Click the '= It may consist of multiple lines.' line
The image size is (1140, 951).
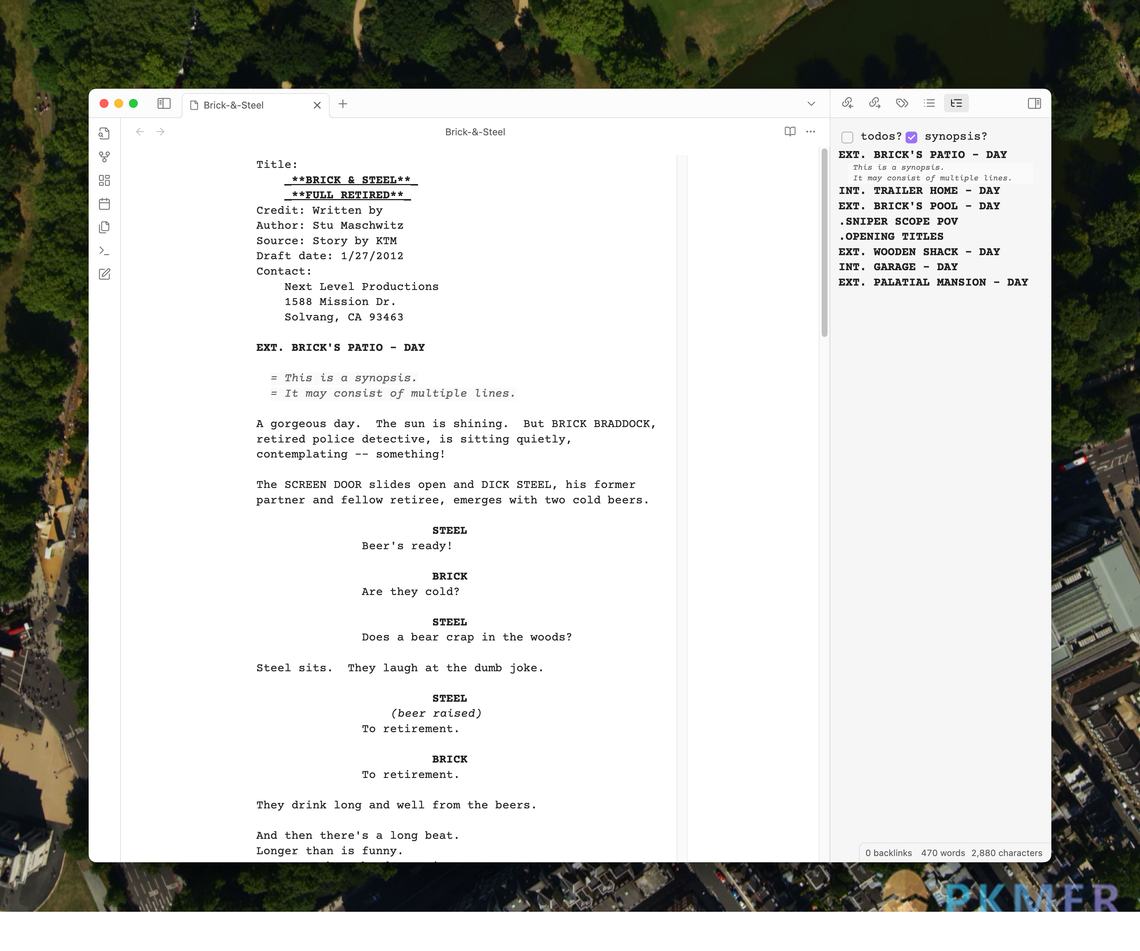coord(392,393)
